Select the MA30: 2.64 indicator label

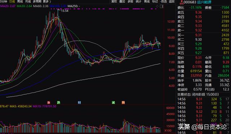[24, 6]
